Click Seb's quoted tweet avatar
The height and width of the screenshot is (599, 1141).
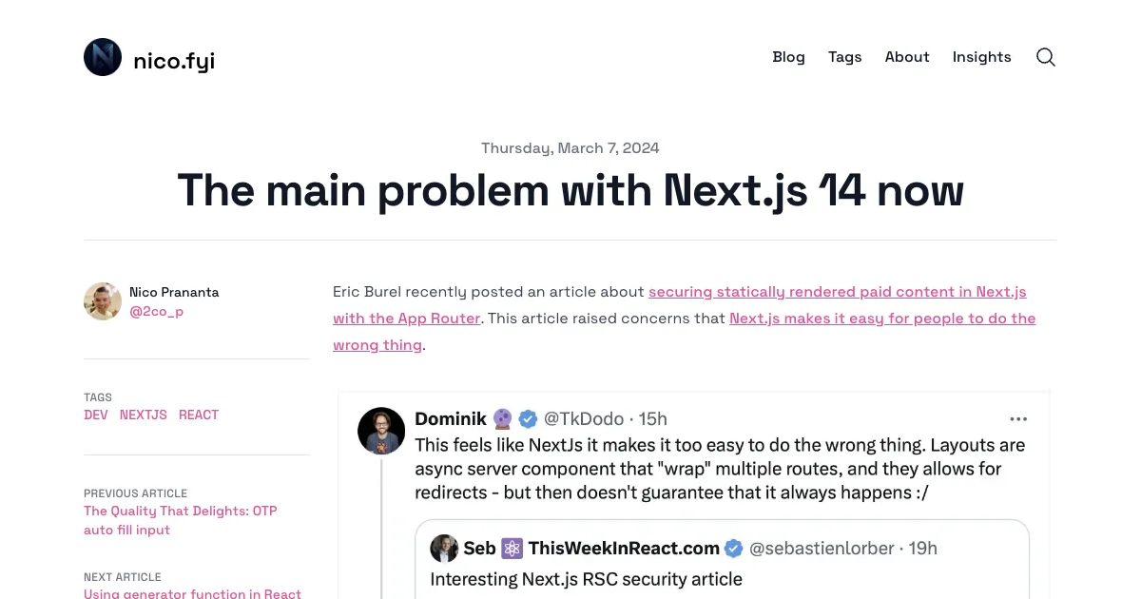pos(444,548)
